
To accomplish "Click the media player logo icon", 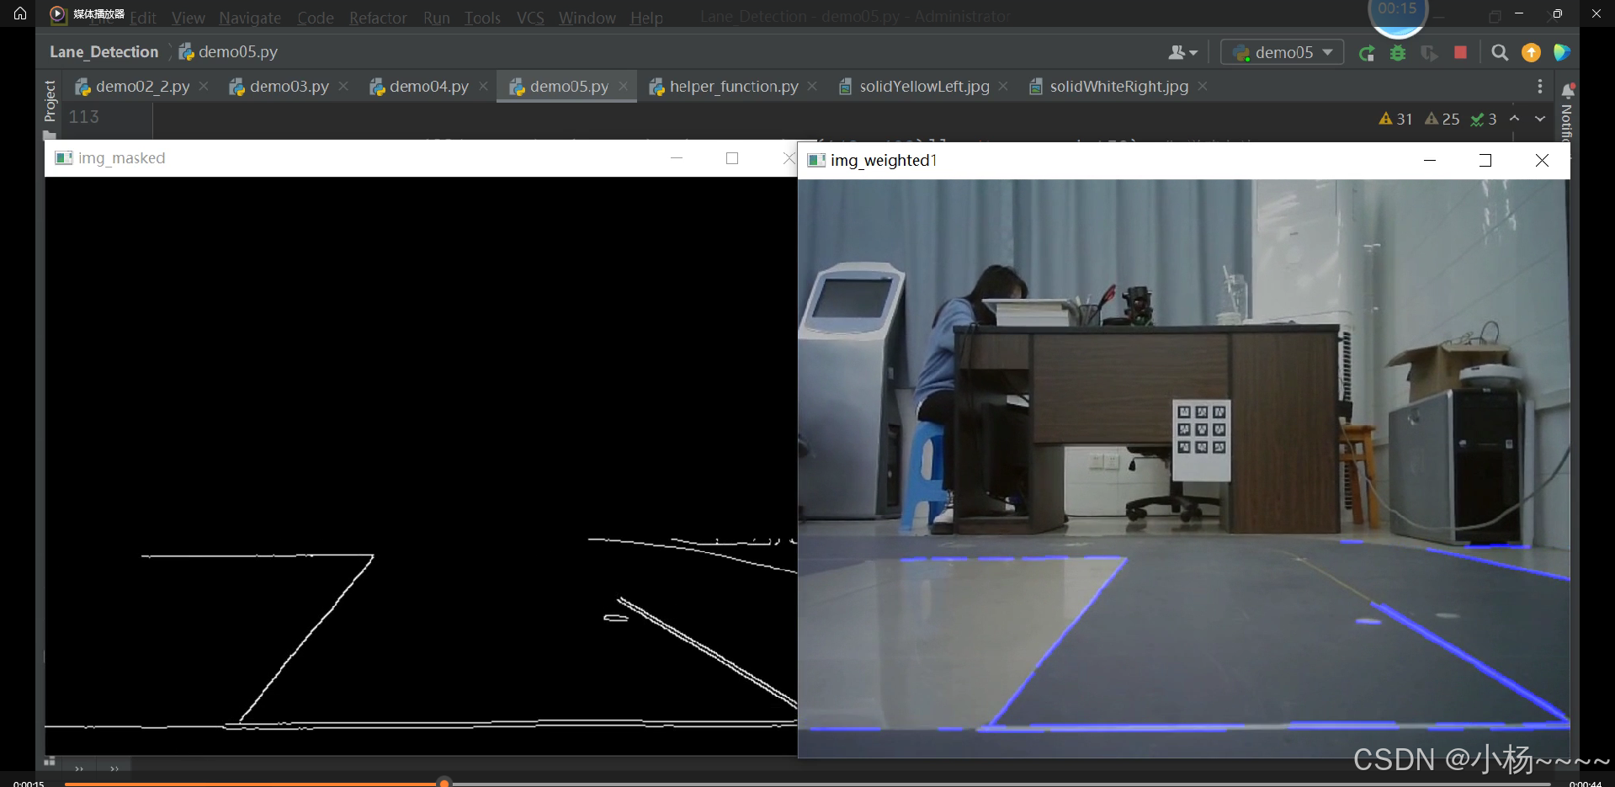I will coord(57,13).
